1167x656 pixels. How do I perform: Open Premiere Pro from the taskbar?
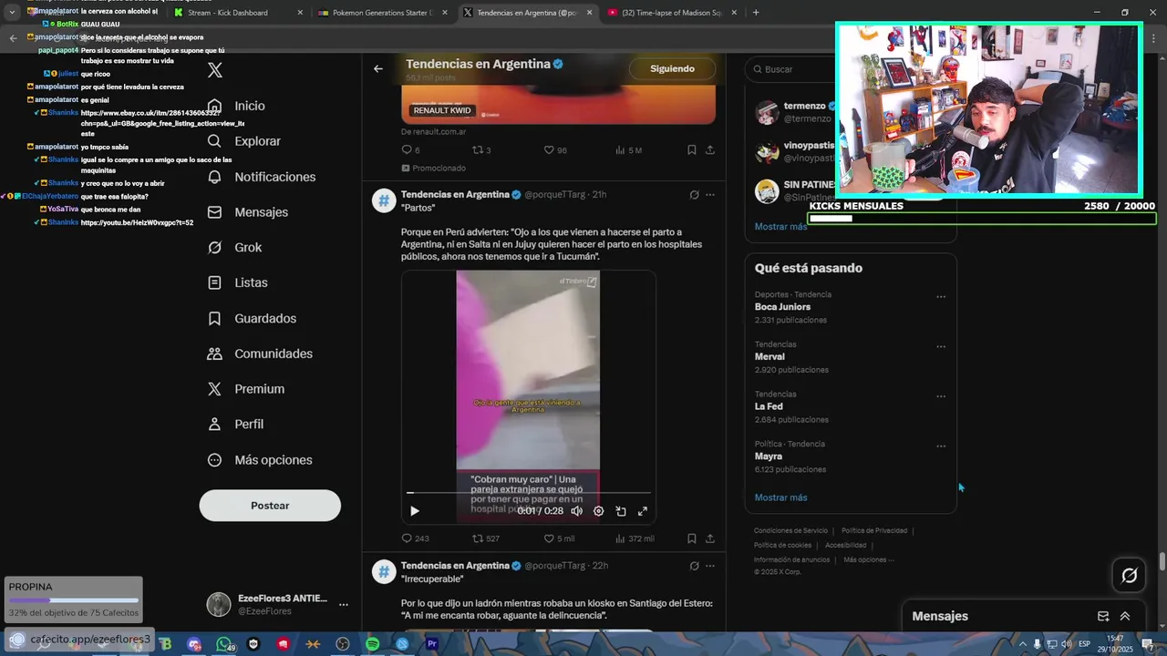[432, 644]
